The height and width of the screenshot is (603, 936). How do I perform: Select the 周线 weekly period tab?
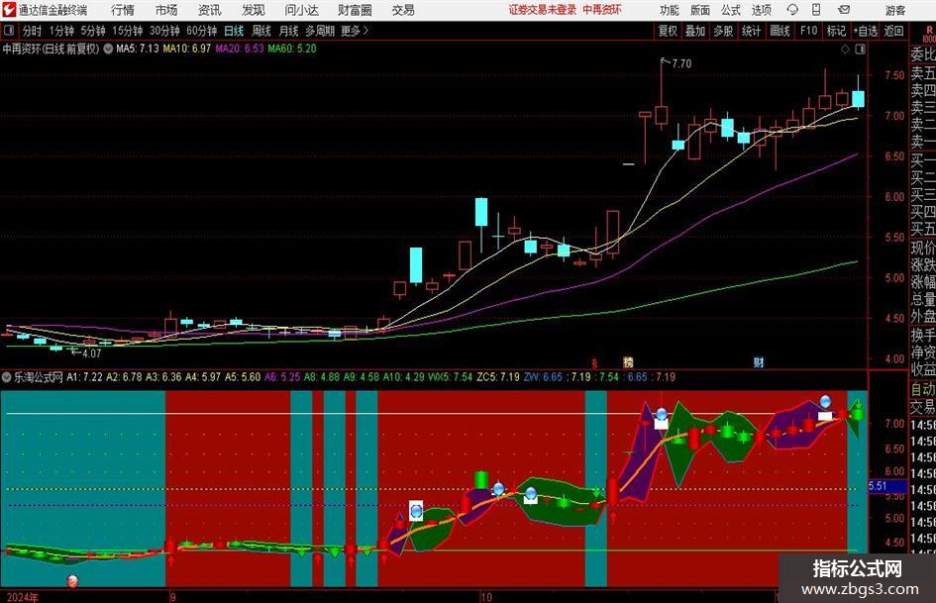point(260,31)
